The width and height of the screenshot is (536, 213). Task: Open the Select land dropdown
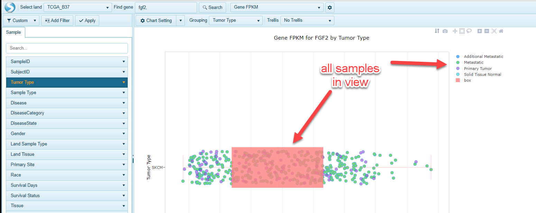tap(77, 7)
